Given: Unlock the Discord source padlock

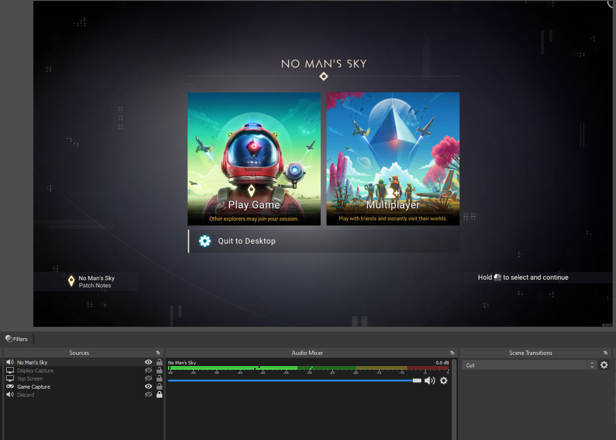Looking at the screenshot, I should click(x=159, y=394).
